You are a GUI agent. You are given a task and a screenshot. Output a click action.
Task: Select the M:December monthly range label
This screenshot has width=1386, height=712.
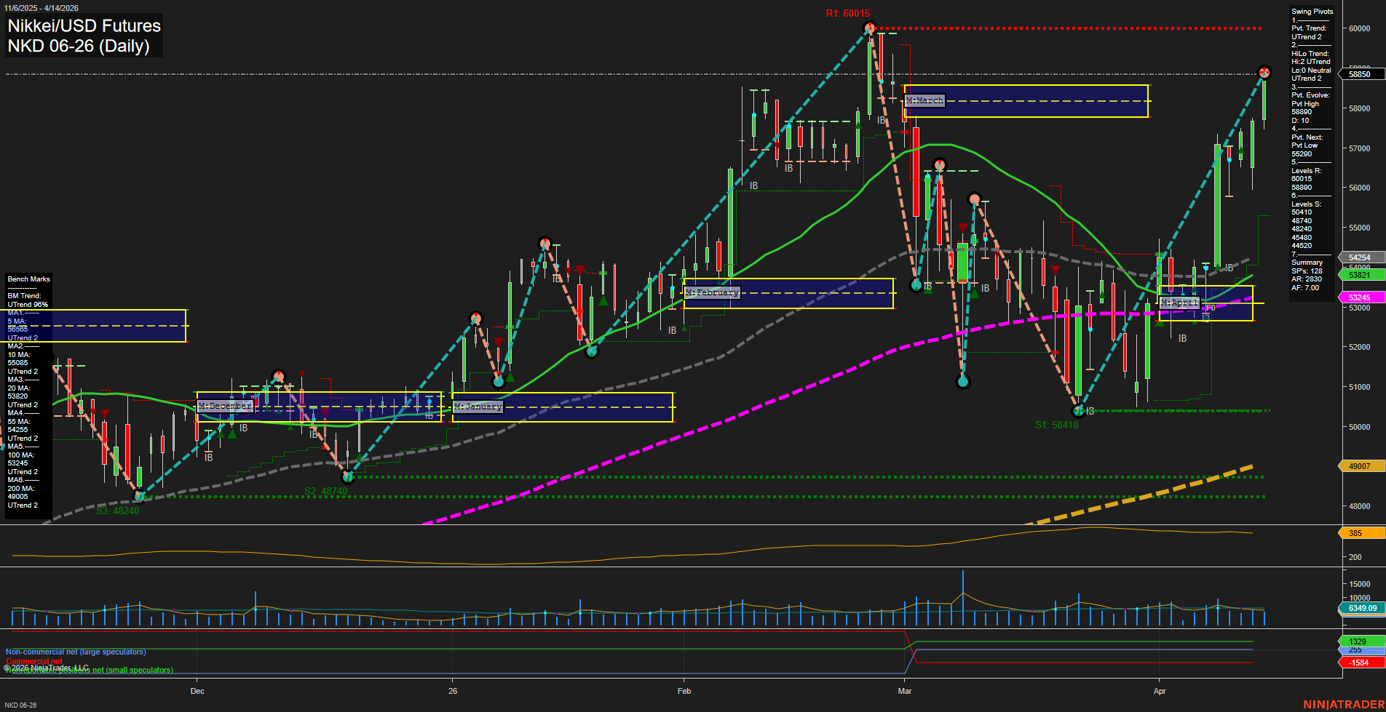tap(224, 406)
